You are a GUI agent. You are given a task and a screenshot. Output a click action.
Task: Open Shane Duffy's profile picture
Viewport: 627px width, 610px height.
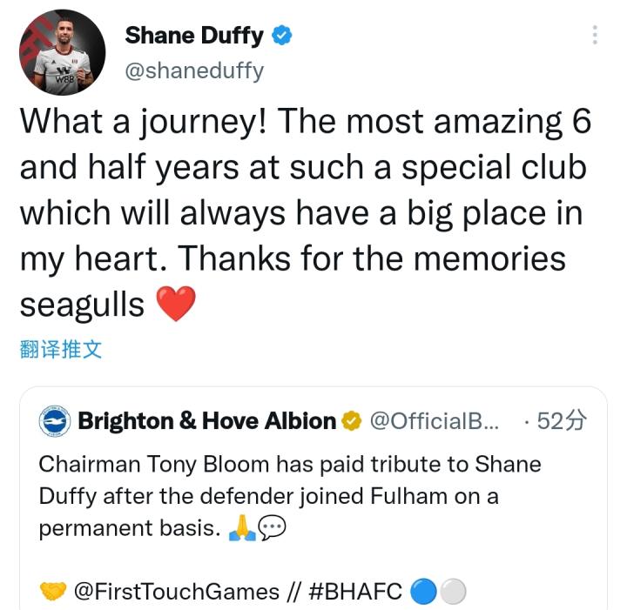coord(63,52)
